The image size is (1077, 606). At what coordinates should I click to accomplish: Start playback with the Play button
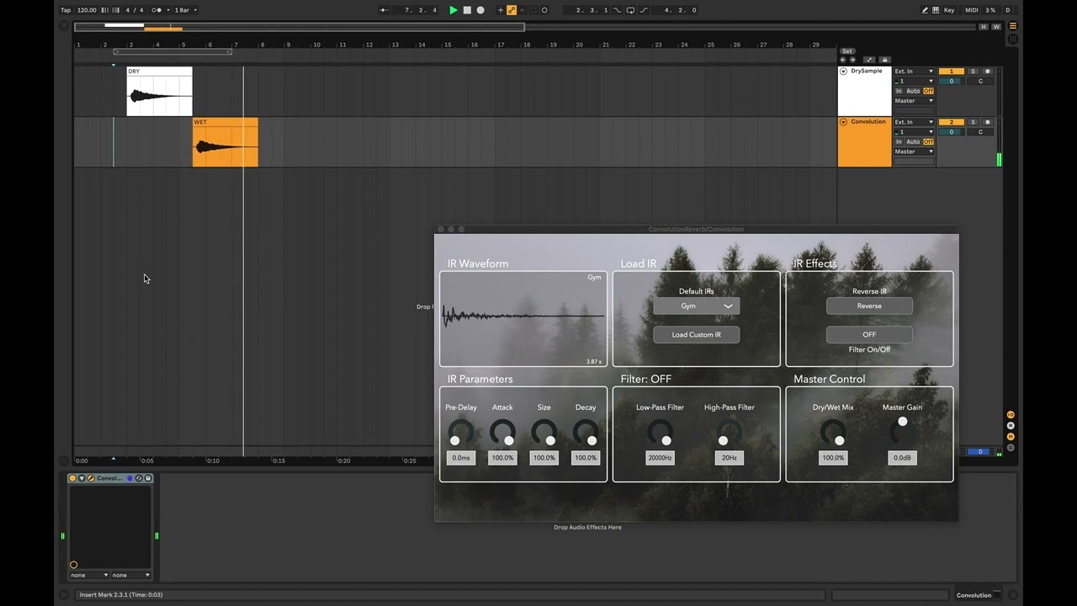click(454, 10)
